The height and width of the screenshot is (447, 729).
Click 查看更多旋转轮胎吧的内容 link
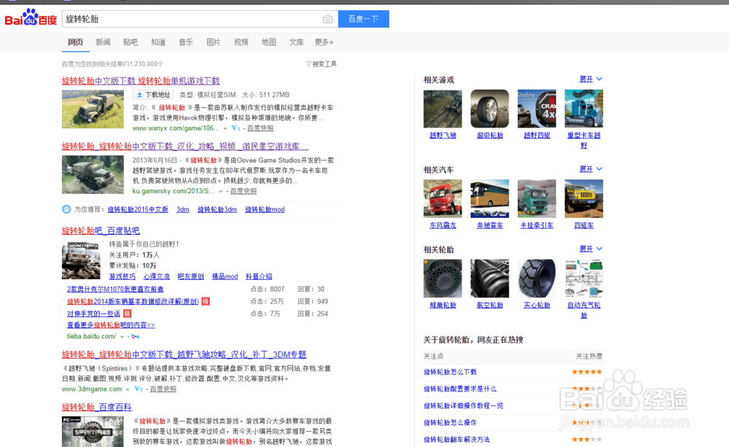pos(111,325)
